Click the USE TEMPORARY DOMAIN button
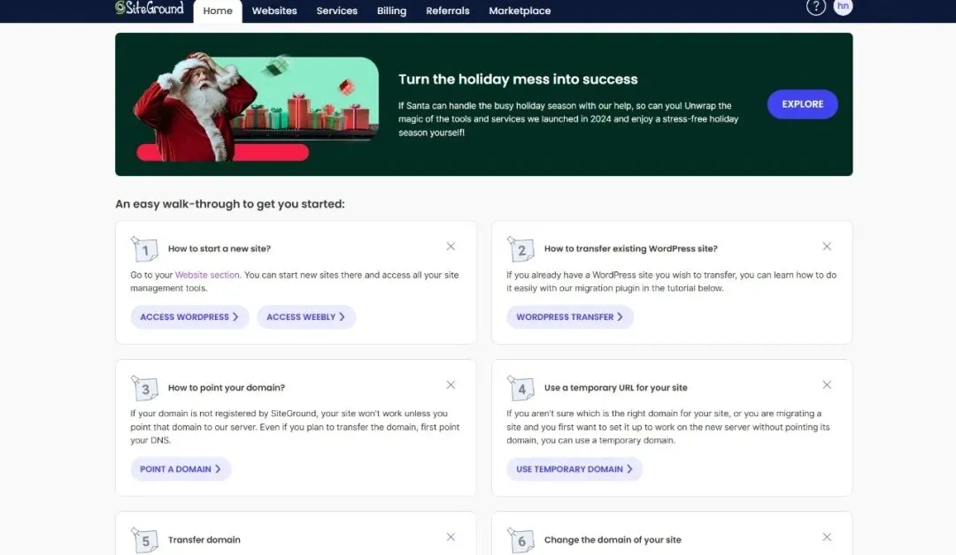 coord(574,469)
